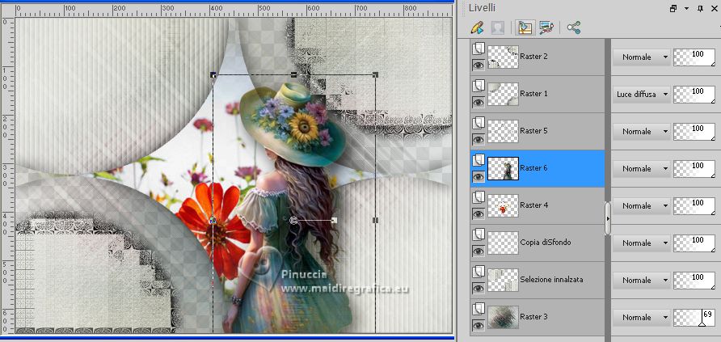This screenshot has height=342, width=721.
Task: Click the opacity slider of Raster 1
Action: (694, 95)
